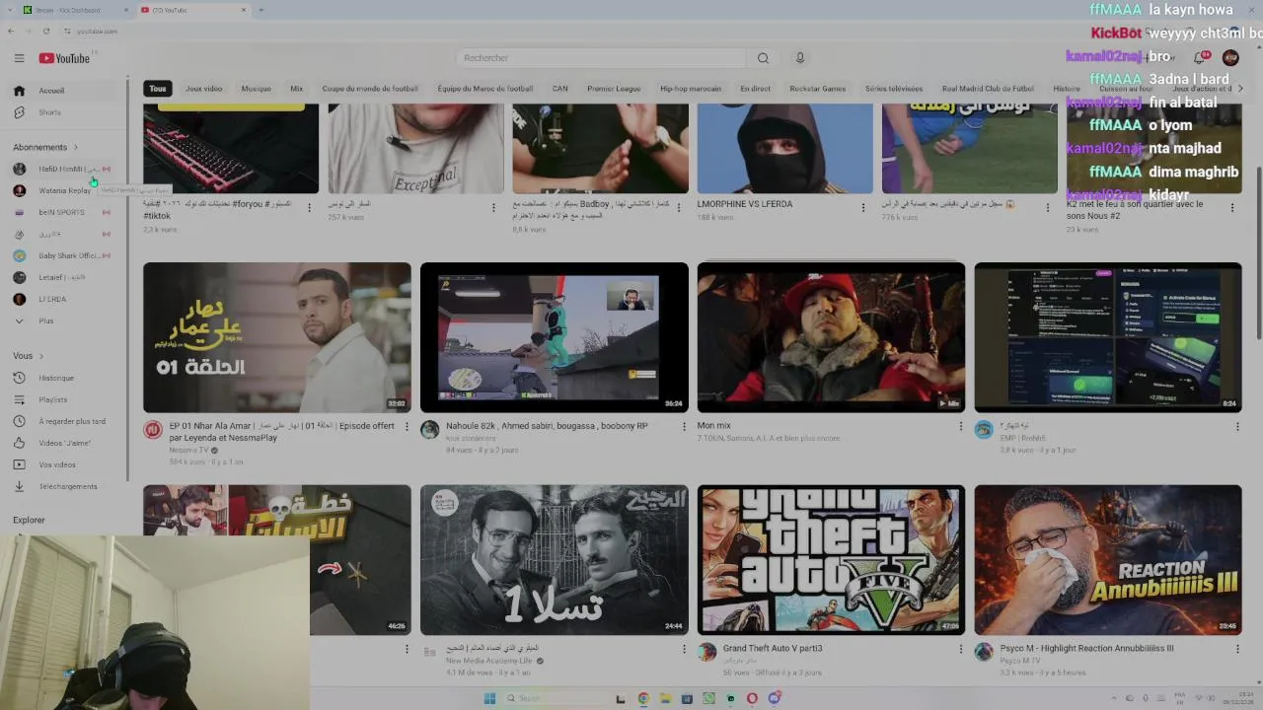
Task: Open Chrome from the taskbar
Action: point(643,698)
